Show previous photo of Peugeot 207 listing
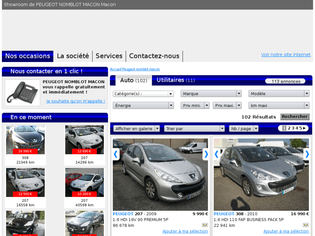Screen dimensions: 315x236 click(x=116, y=154)
